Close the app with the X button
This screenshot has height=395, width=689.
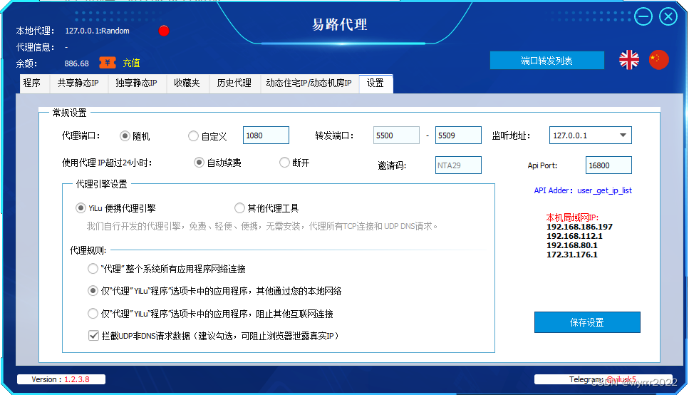pyautogui.click(x=668, y=17)
